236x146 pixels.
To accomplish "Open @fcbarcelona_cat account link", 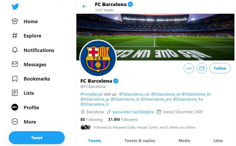I will (134, 94).
